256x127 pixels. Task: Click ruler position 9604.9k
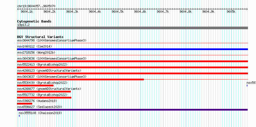(208, 12)
